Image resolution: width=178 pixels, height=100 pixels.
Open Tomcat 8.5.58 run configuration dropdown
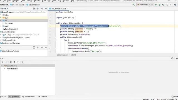[x=145, y=5]
